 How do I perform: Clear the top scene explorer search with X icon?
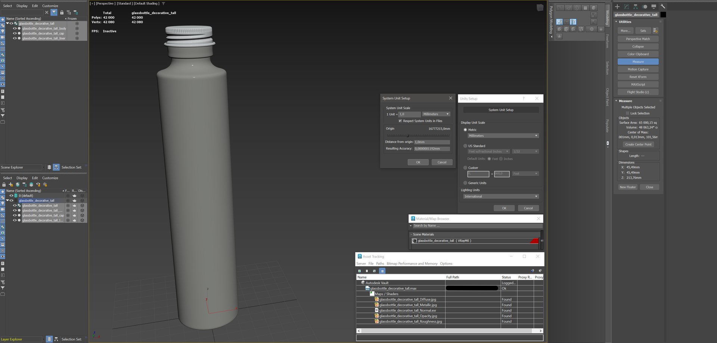point(47,12)
